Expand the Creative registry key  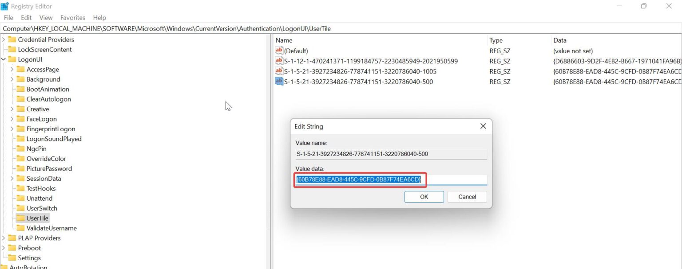[x=12, y=109]
